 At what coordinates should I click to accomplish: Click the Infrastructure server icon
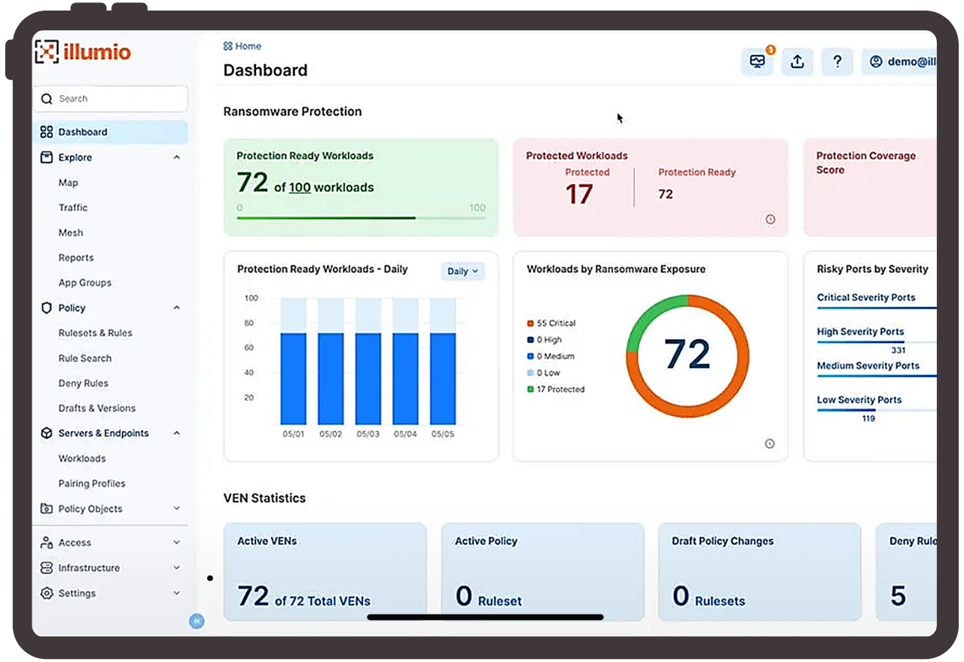click(x=47, y=568)
